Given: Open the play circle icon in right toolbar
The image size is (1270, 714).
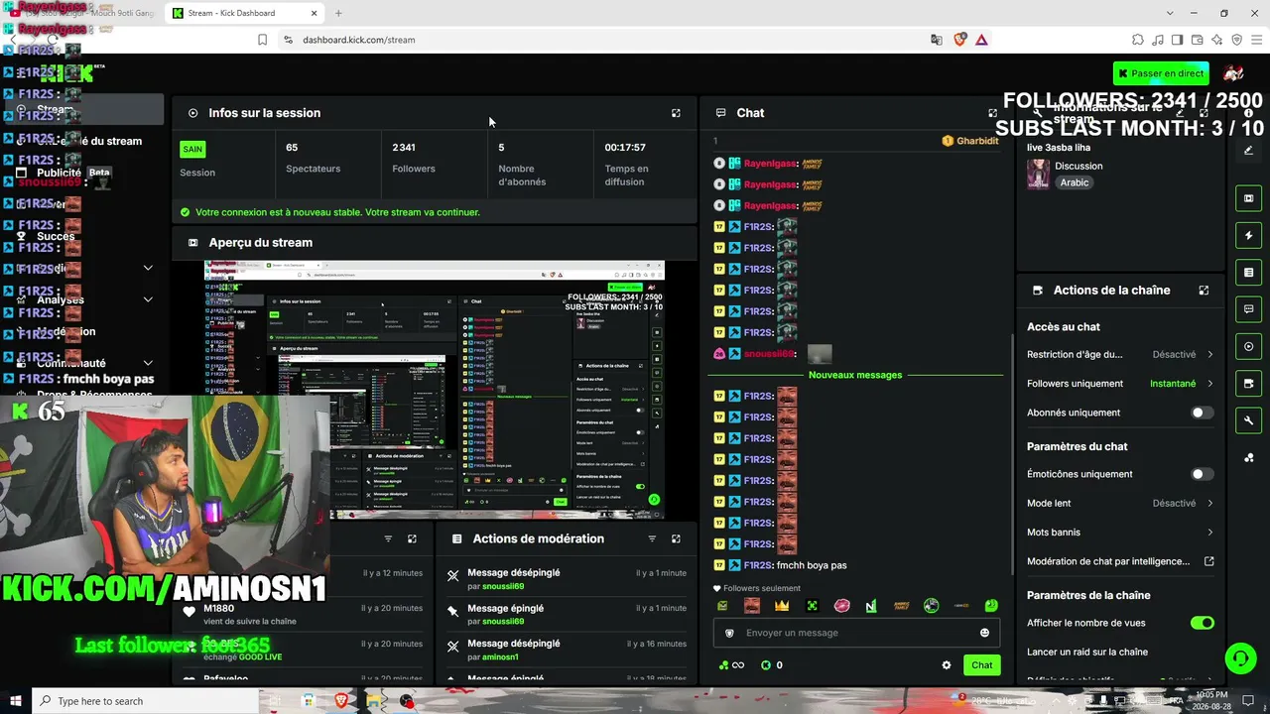Looking at the screenshot, I should 1248,346.
